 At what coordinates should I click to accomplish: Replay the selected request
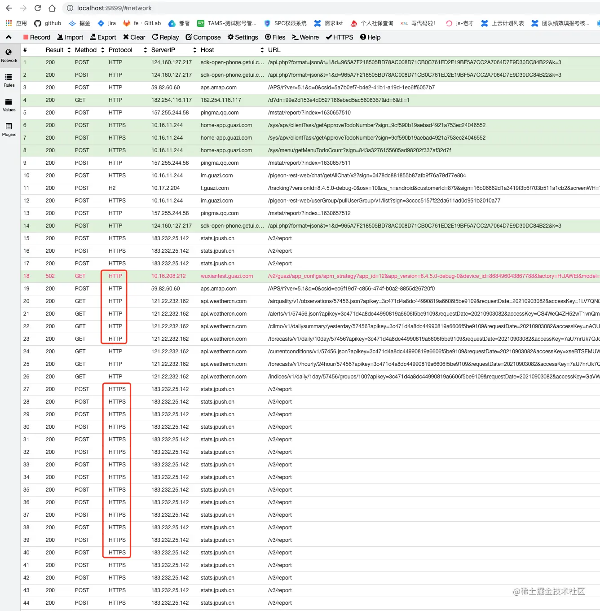pyautogui.click(x=165, y=37)
